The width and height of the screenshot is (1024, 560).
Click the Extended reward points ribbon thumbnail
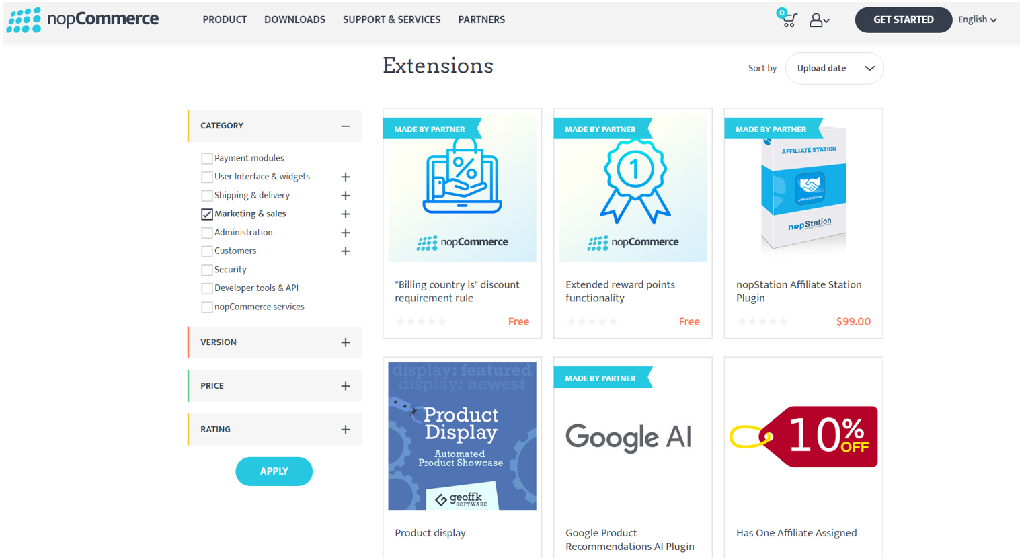tap(633, 188)
